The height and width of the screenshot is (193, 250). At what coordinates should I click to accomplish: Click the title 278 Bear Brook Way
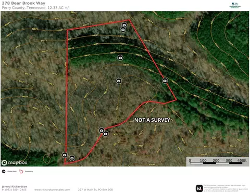click(x=23, y=3)
